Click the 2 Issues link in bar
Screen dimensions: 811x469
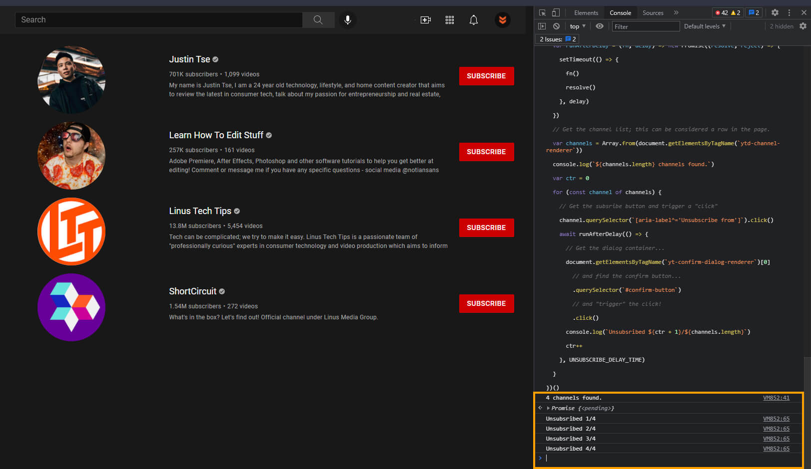point(558,39)
